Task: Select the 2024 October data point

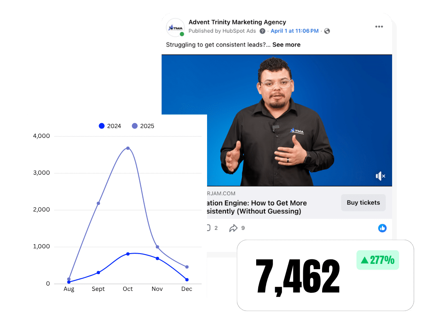Action: click(128, 254)
